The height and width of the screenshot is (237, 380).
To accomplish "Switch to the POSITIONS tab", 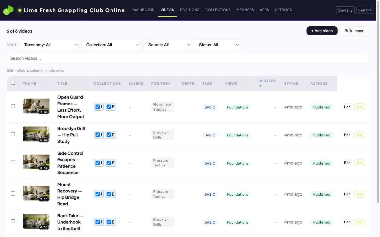I will tap(190, 10).
